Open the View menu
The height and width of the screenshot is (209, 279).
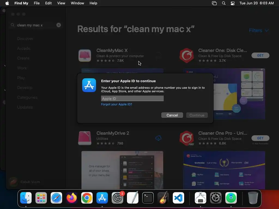pyautogui.click(x=61, y=3)
